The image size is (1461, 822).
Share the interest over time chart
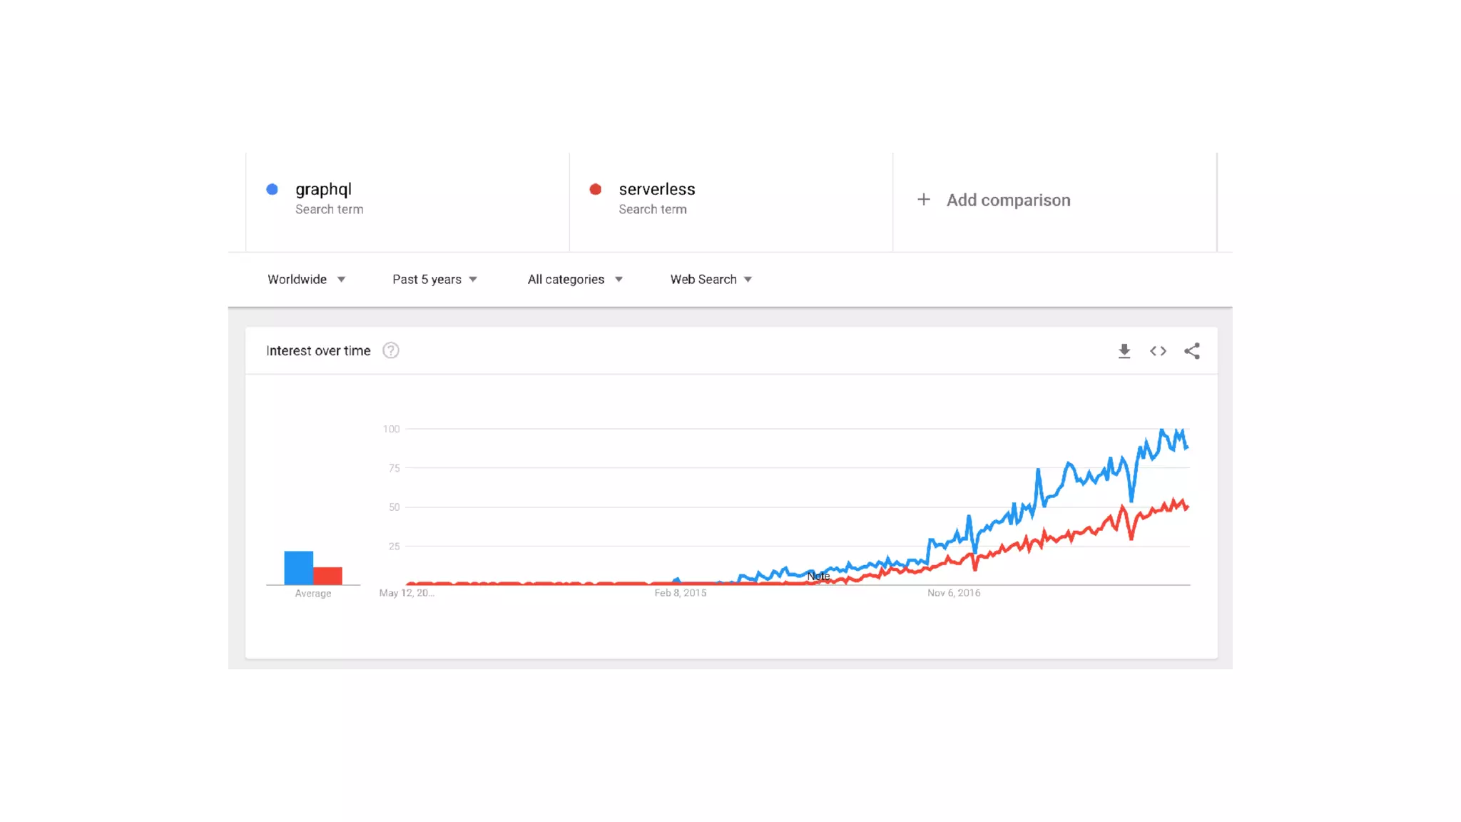coord(1191,350)
